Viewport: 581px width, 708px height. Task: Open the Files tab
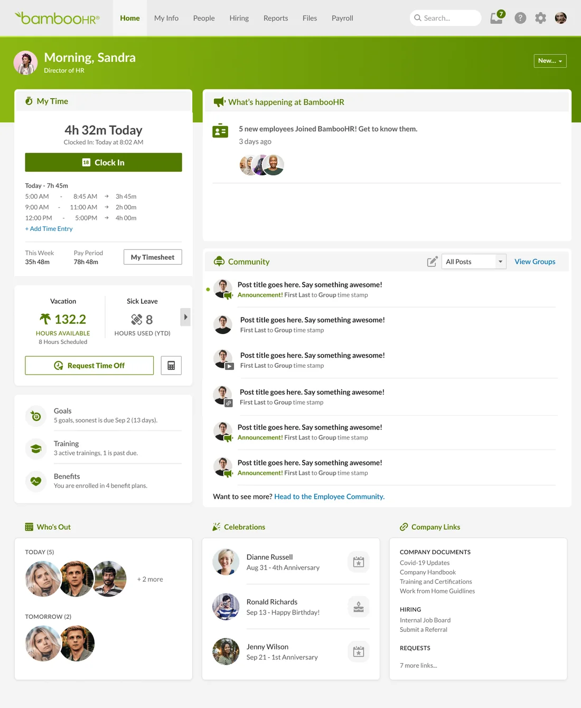310,18
